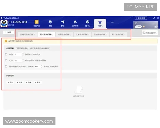
Task: Click the orange info icon in notice bar
Action: pyautogui.click(x=6, y=41)
